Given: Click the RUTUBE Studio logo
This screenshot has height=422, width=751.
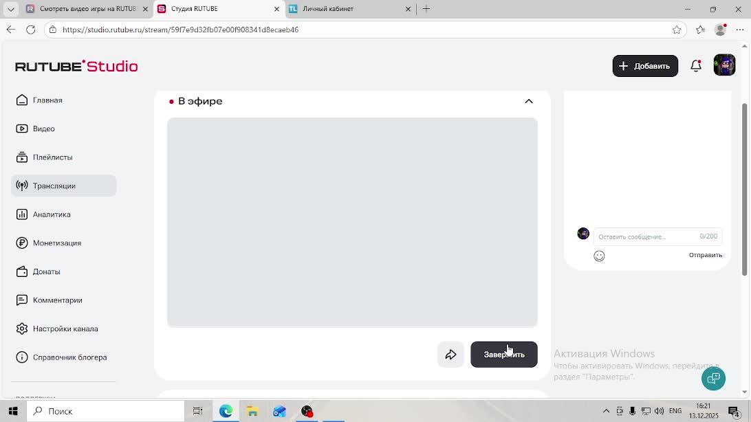Looking at the screenshot, I should pos(76,66).
